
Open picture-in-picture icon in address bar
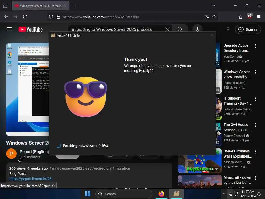(x=207, y=17)
